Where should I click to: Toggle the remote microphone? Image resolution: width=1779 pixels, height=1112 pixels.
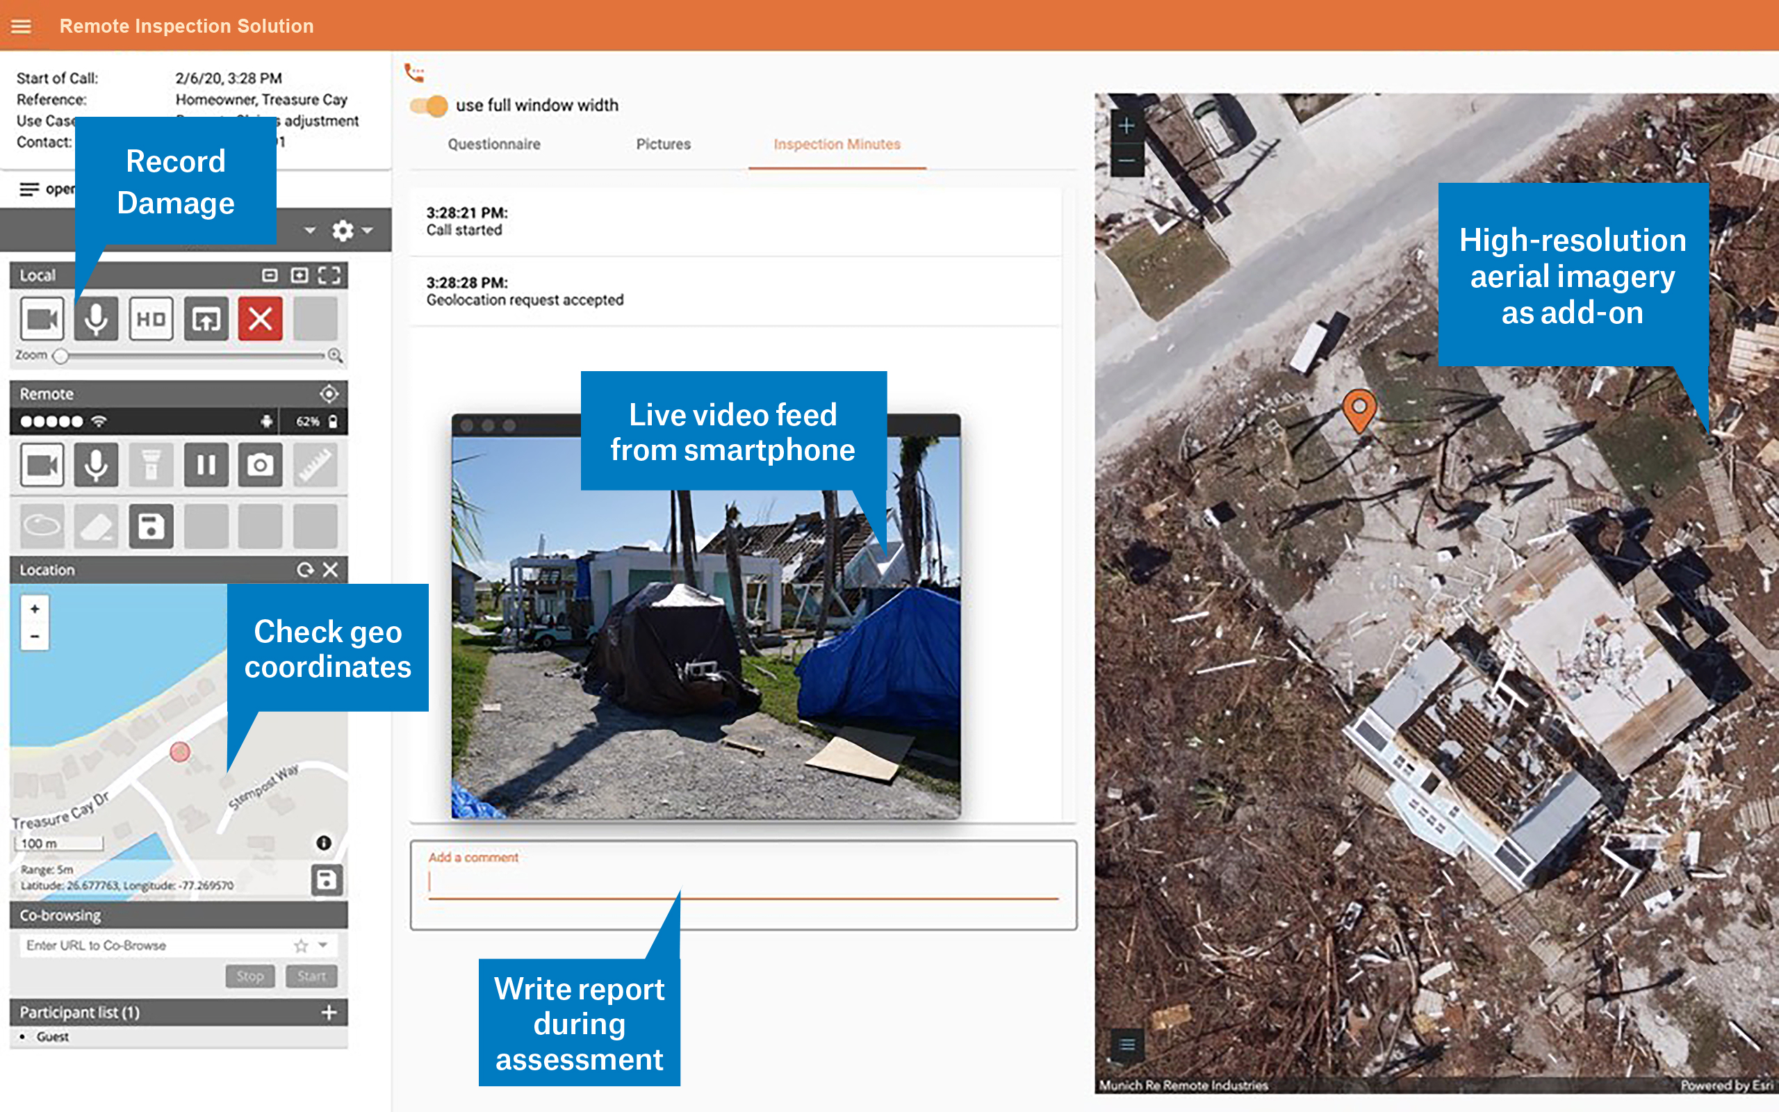coord(97,465)
